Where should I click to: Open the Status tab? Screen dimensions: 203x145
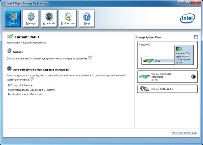coord(13,18)
